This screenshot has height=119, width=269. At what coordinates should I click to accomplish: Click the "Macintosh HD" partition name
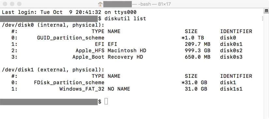pyautogui.click(x=127, y=51)
